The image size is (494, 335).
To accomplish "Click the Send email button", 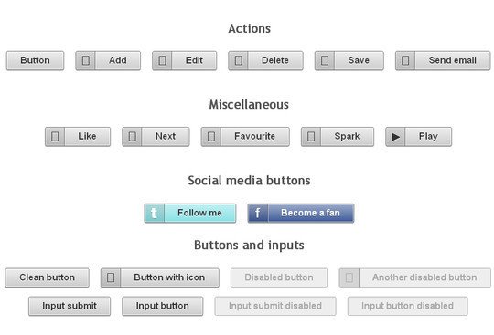I will coord(443,60).
